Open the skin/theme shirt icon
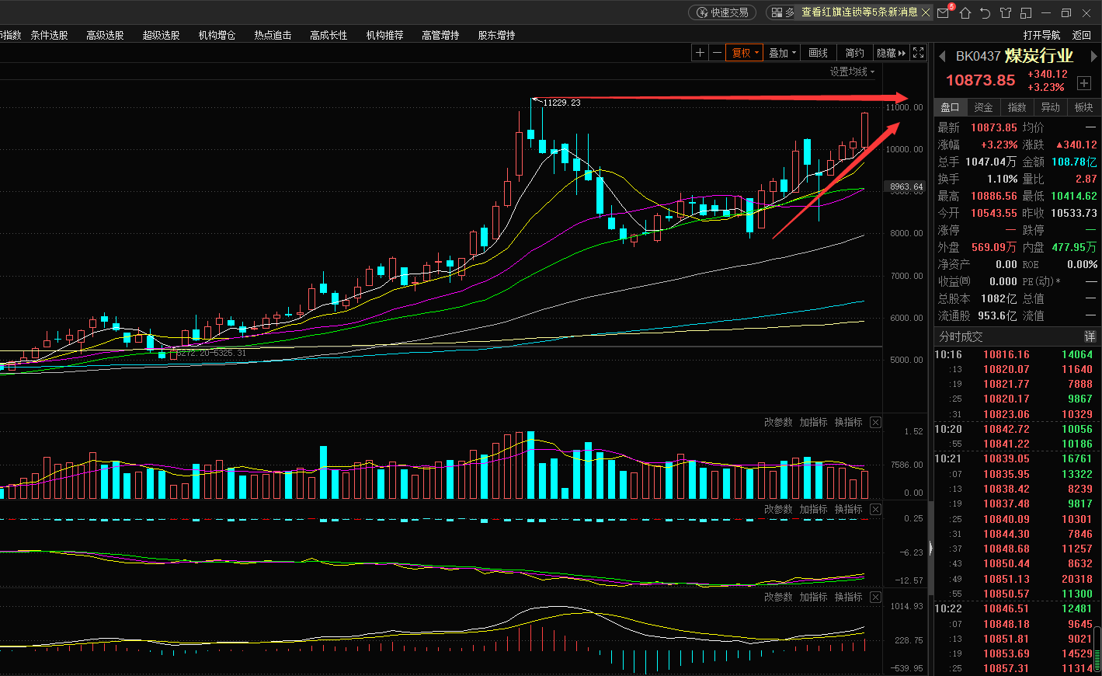 point(1006,12)
